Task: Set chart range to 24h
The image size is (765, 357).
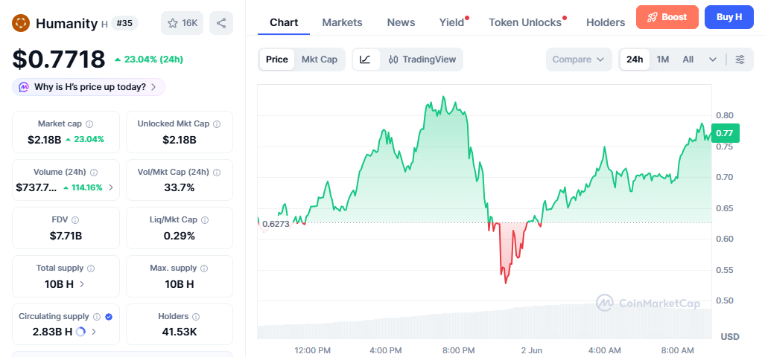Action: [635, 59]
